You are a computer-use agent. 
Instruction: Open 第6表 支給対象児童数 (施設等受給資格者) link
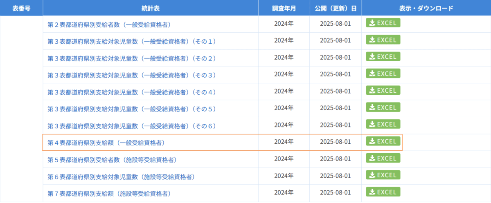coord(121,177)
